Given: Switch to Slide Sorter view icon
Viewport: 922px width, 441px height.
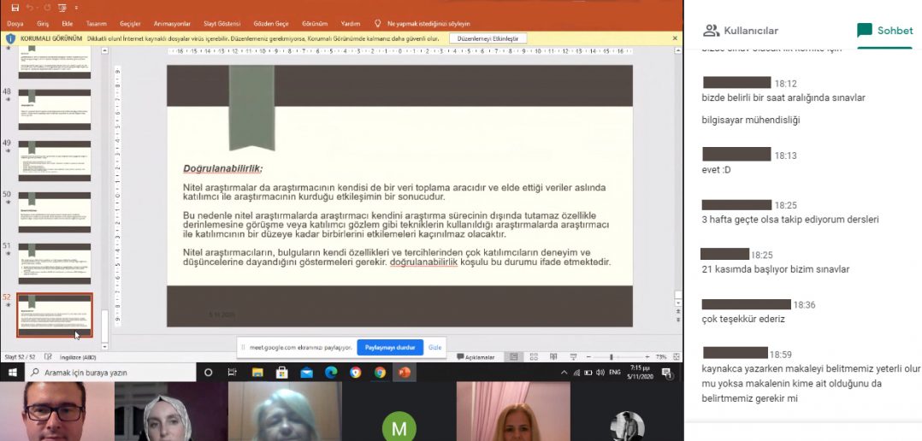Looking at the screenshot, I should tap(534, 357).
